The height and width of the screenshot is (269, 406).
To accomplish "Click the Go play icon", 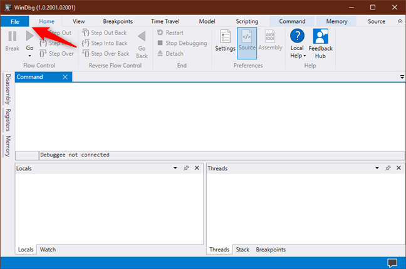I will [x=30, y=36].
